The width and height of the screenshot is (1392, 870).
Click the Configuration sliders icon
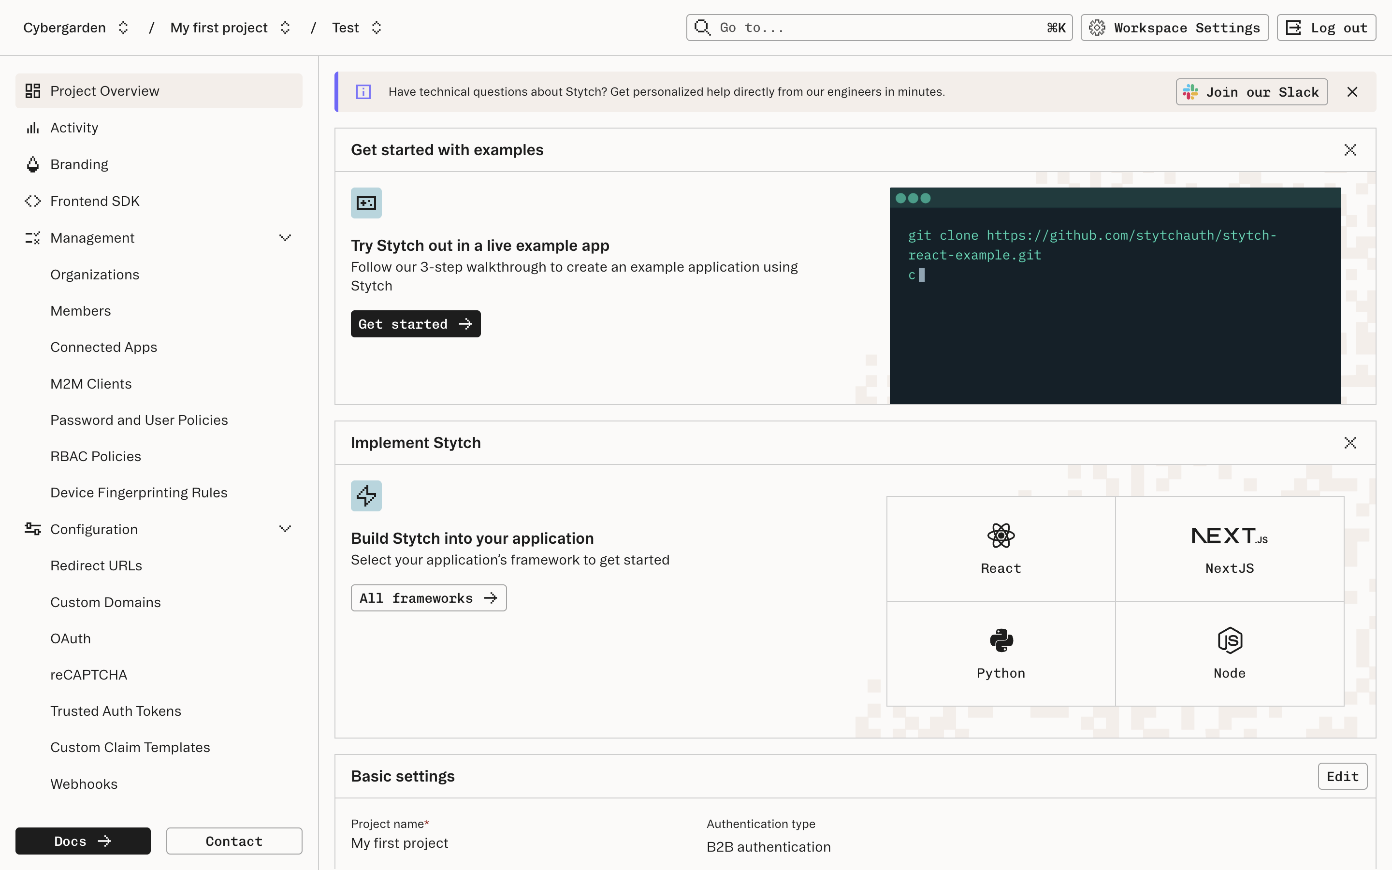(x=33, y=529)
